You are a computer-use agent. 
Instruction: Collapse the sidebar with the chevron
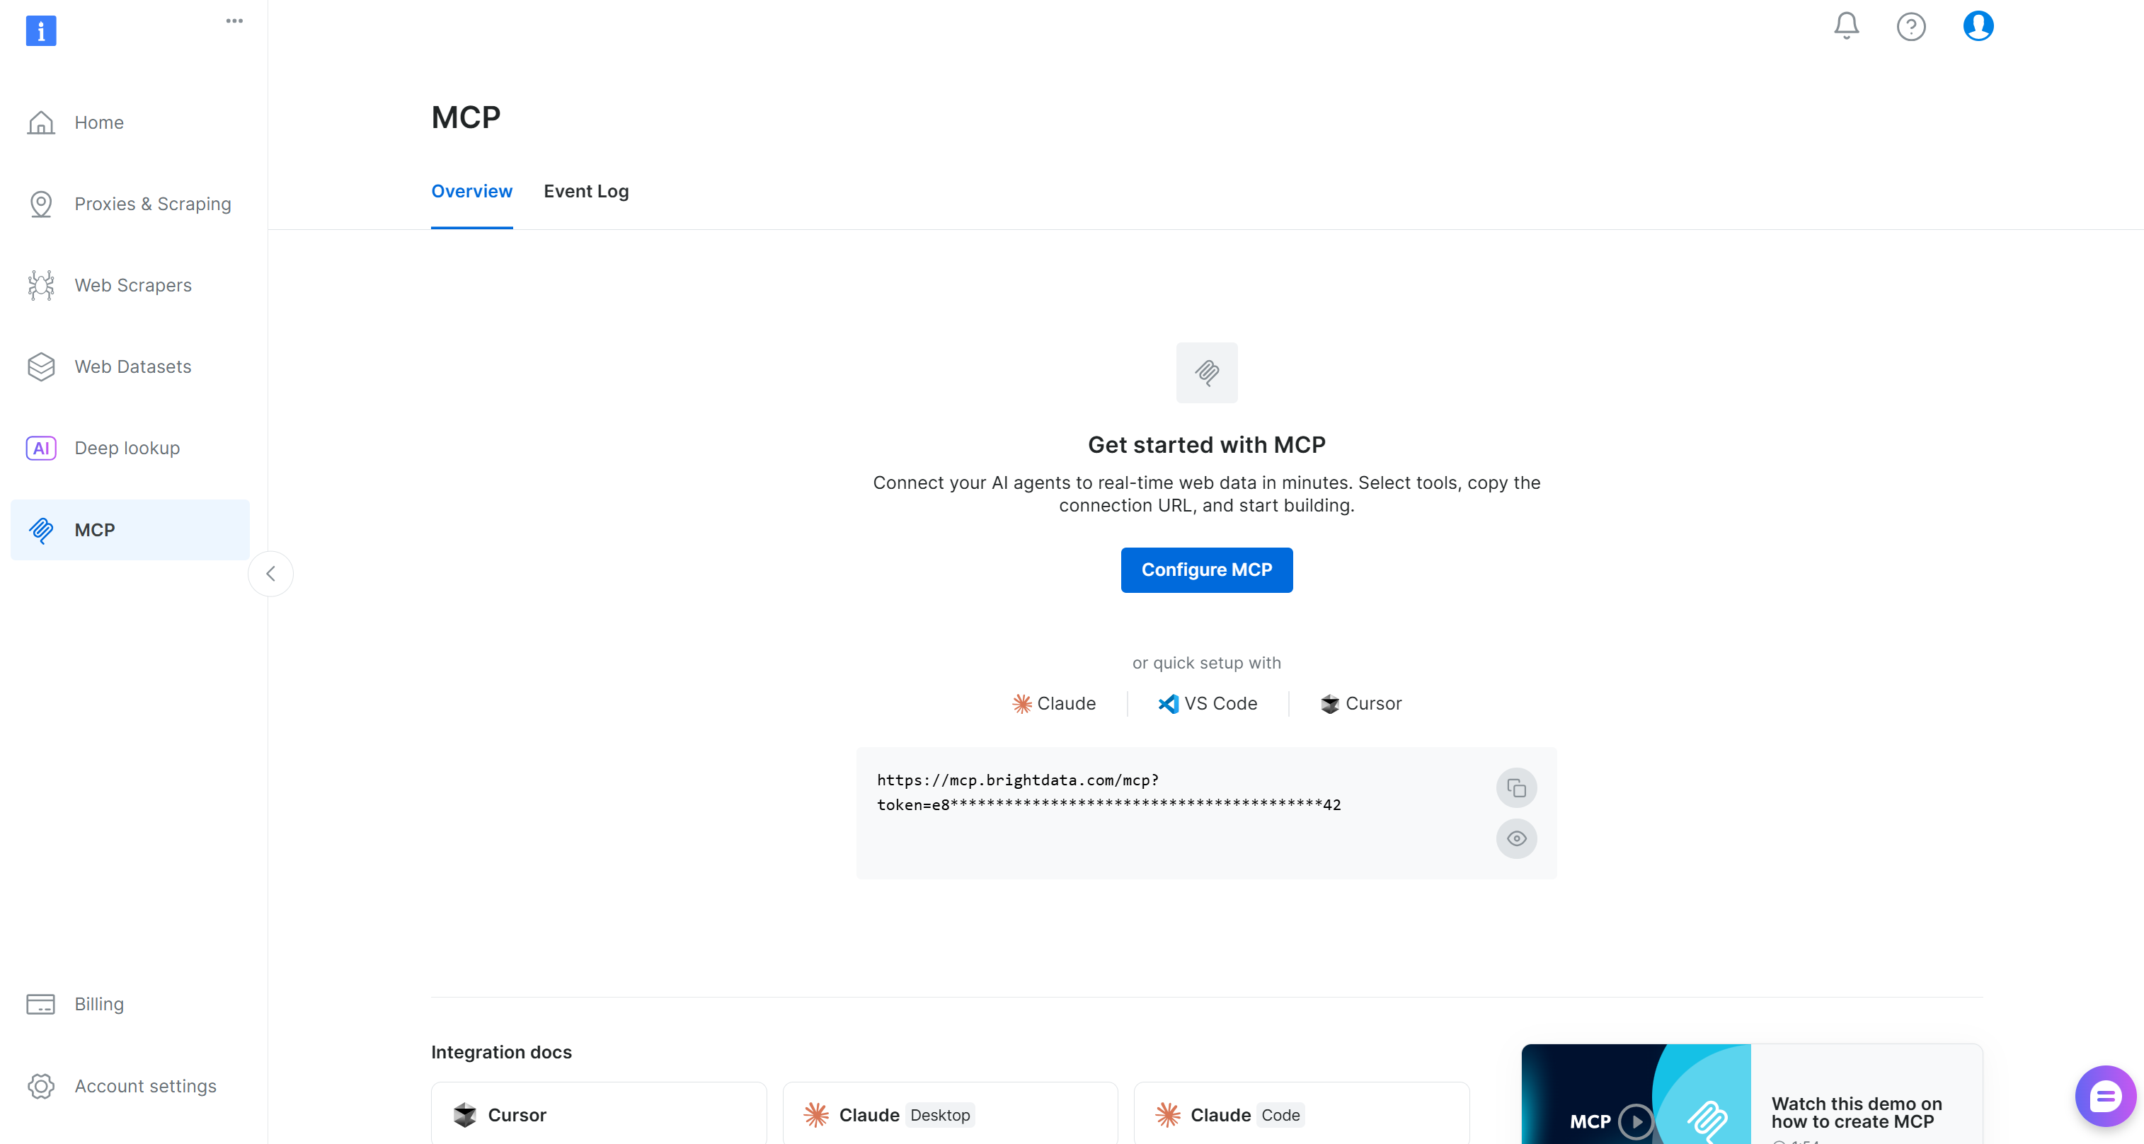point(270,573)
